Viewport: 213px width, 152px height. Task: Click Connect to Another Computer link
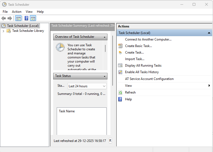(148, 39)
